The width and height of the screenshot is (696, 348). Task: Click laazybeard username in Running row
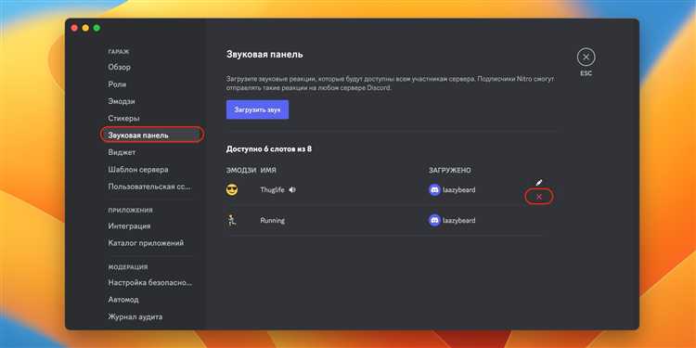tap(459, 221)
